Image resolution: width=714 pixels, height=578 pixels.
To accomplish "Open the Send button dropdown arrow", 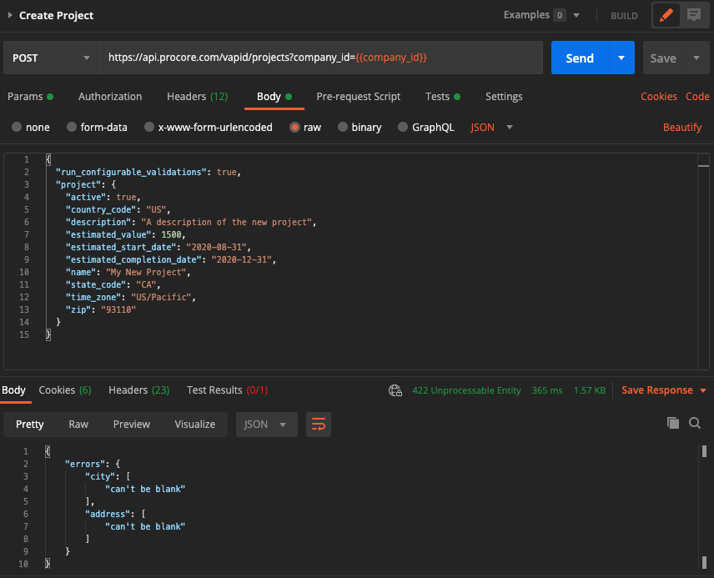I will point(621,58).
